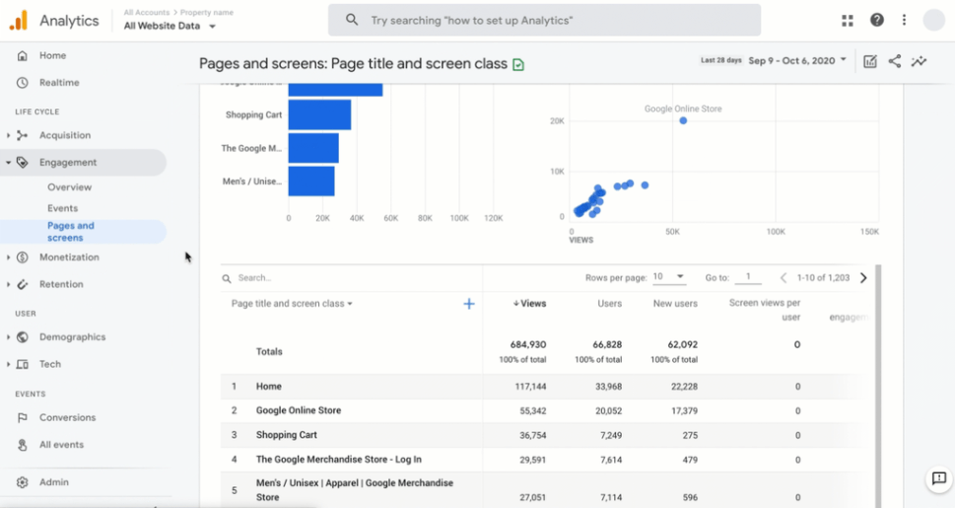This screenshot has width=956, height=508.
Task: Click the Tech devices icon
Action: tap(23, 364)
